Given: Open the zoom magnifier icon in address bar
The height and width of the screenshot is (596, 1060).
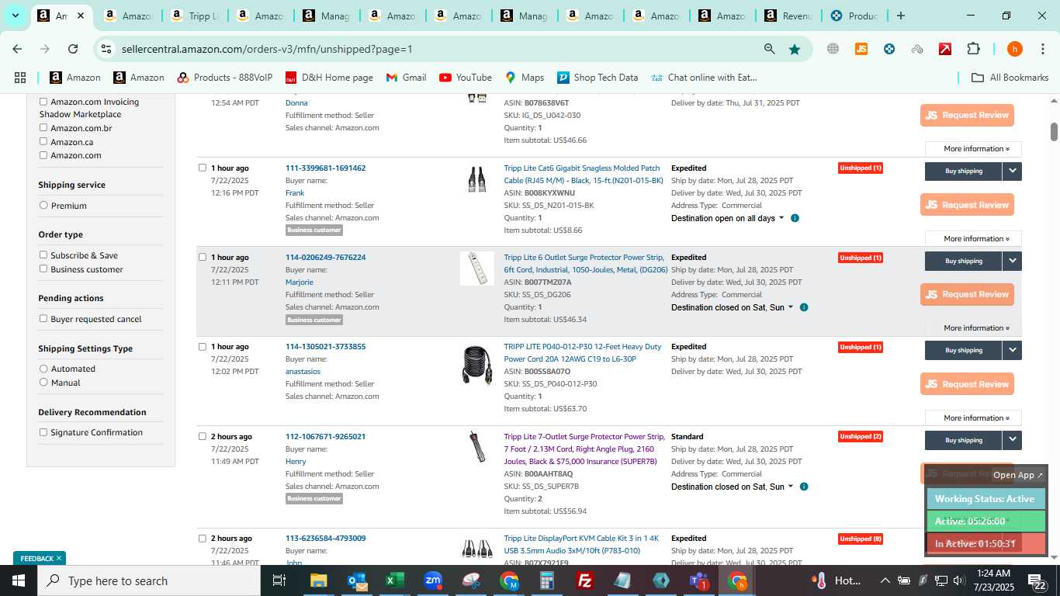Looking at the screenshot, I should (x=769, y=49).
